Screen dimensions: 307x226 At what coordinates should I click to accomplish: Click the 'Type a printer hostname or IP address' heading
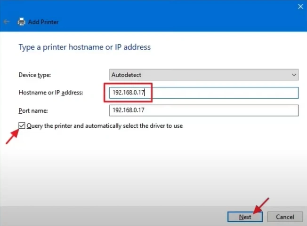(84, 47)
